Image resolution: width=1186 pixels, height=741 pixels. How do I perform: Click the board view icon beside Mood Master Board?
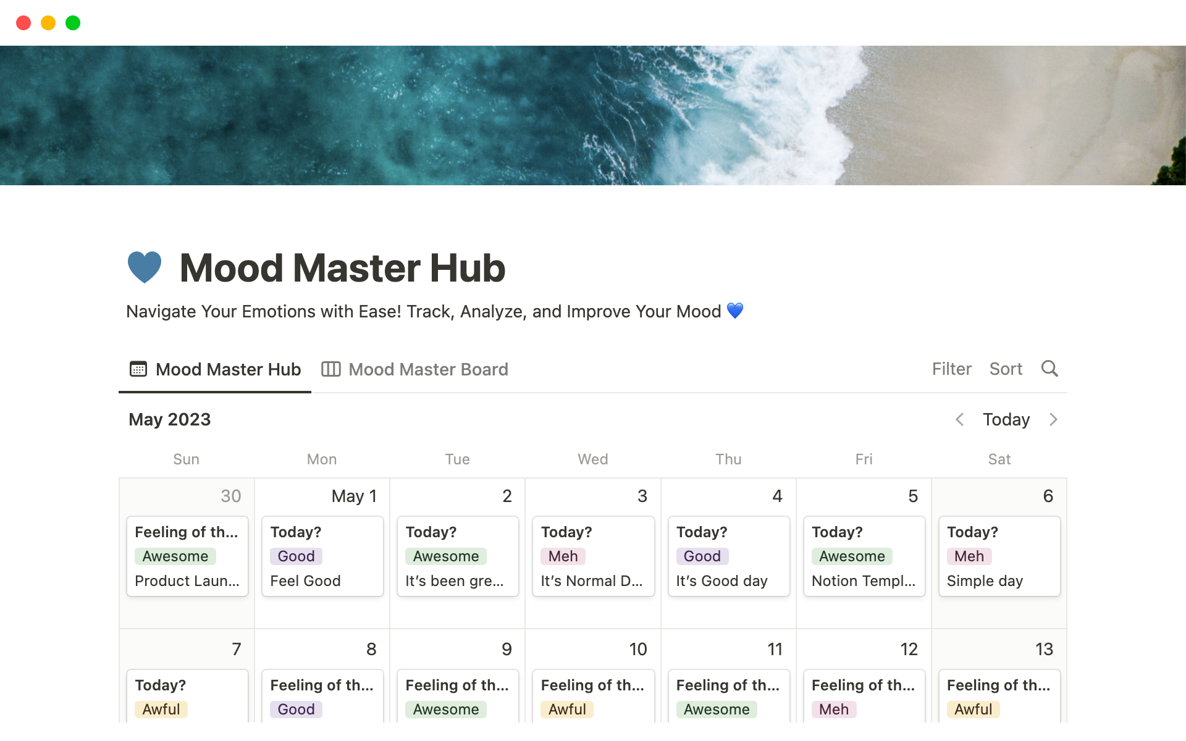331,369
